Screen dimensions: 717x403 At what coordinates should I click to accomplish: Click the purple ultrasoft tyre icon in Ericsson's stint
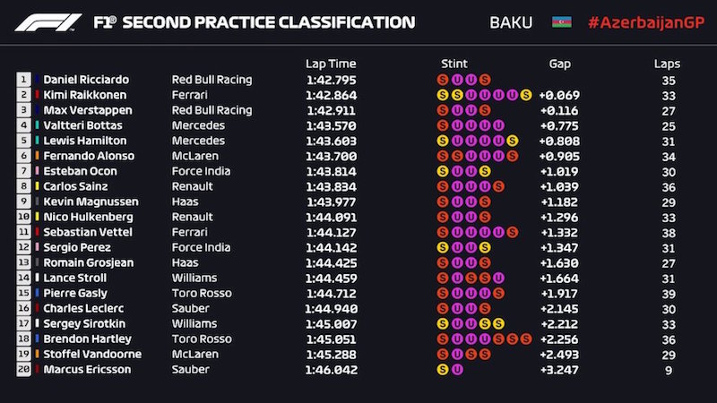tap(456, 369)
